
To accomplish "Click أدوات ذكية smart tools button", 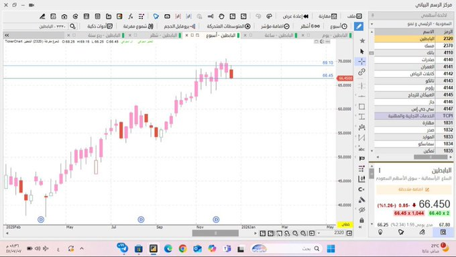I will coord(100,26).
